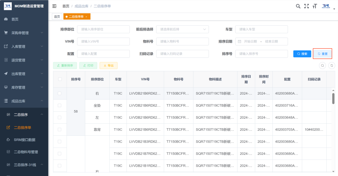Screen dimensions: 338x176
Task: Check the 左 row checkbox
Action: pos(59,117)
